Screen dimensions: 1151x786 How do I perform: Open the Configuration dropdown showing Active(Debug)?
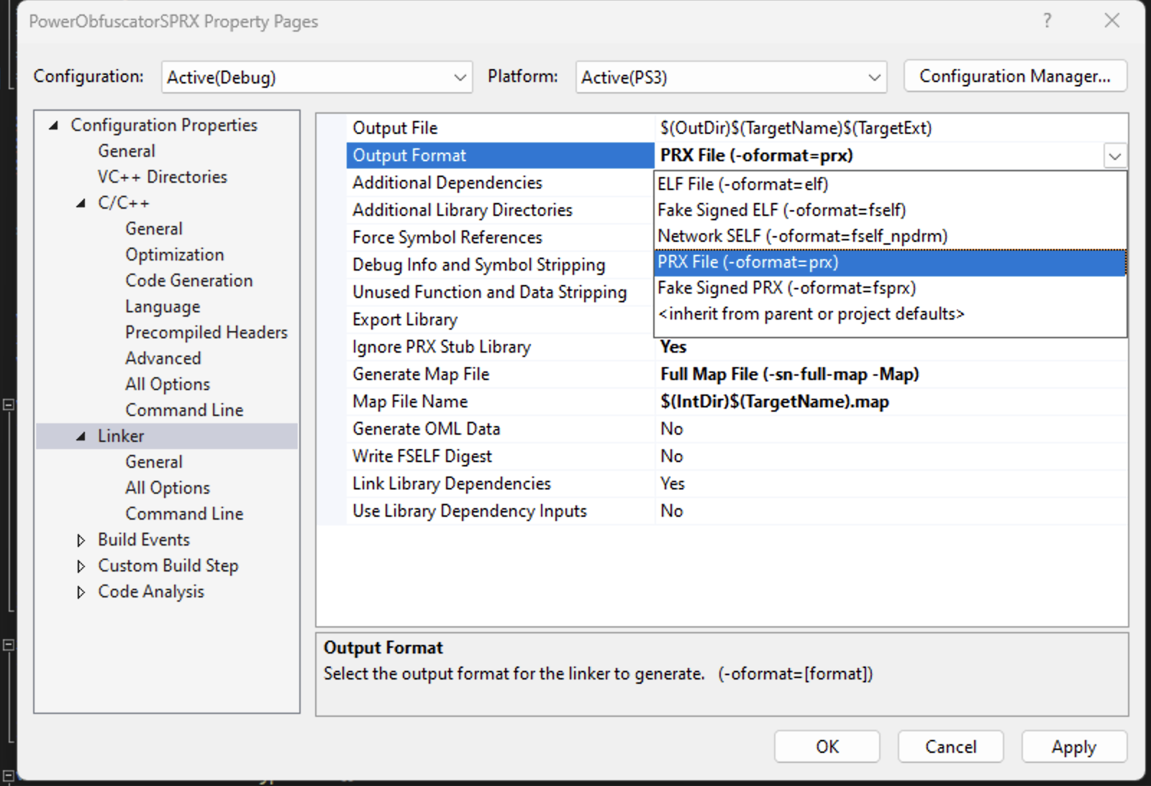pyautogui.click(x=317, y=77)
